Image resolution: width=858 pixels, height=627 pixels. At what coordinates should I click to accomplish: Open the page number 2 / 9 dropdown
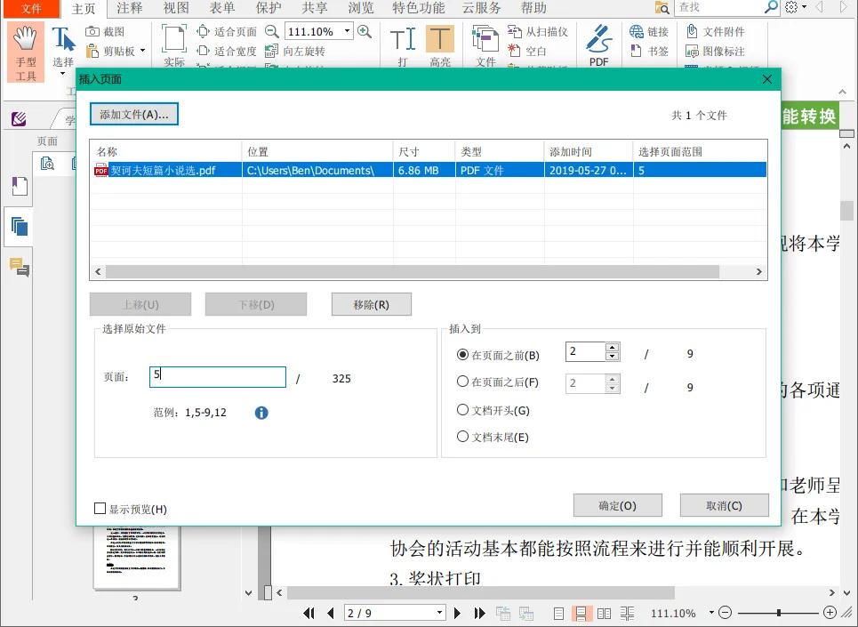click(439, 613)
